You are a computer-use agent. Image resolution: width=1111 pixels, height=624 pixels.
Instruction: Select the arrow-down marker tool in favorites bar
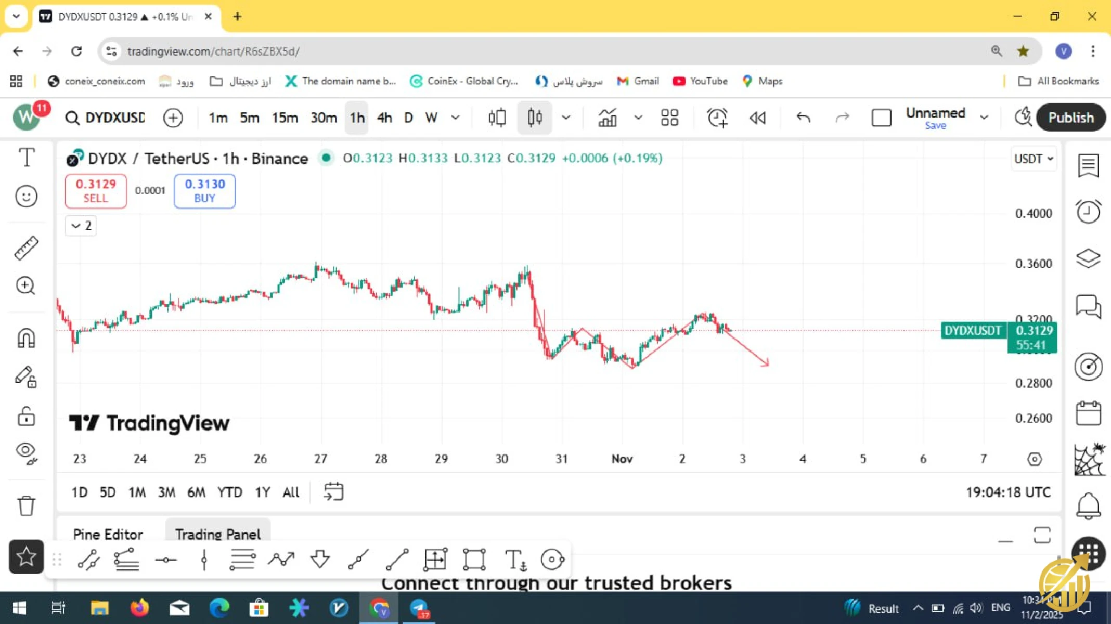[320, 560]
